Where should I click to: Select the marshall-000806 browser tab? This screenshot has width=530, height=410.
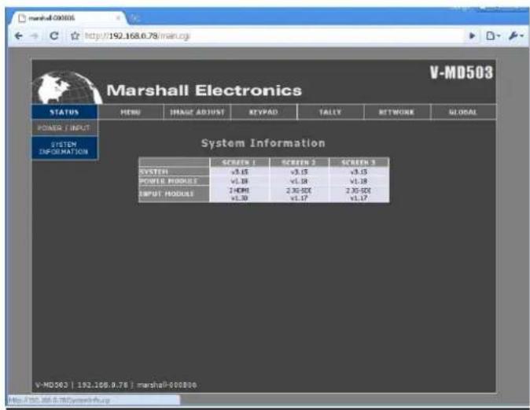click(x=68, y=18)
